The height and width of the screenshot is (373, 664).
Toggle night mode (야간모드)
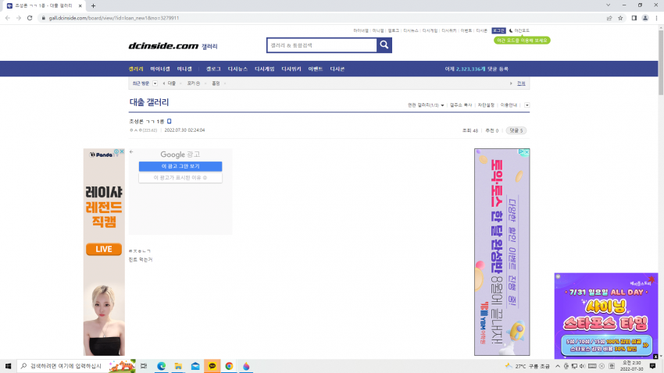coord(519,30)
